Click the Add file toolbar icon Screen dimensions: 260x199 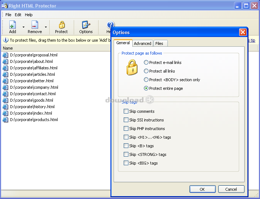(x=13, y=24)
